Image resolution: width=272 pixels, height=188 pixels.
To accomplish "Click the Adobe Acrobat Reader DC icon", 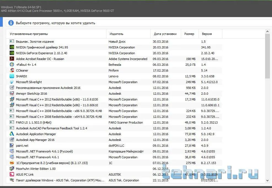I will click(12, 59).
